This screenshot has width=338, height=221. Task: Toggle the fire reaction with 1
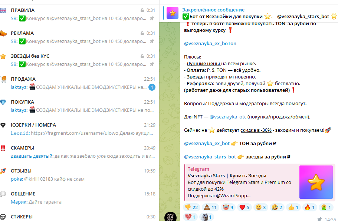click(310, 207)
